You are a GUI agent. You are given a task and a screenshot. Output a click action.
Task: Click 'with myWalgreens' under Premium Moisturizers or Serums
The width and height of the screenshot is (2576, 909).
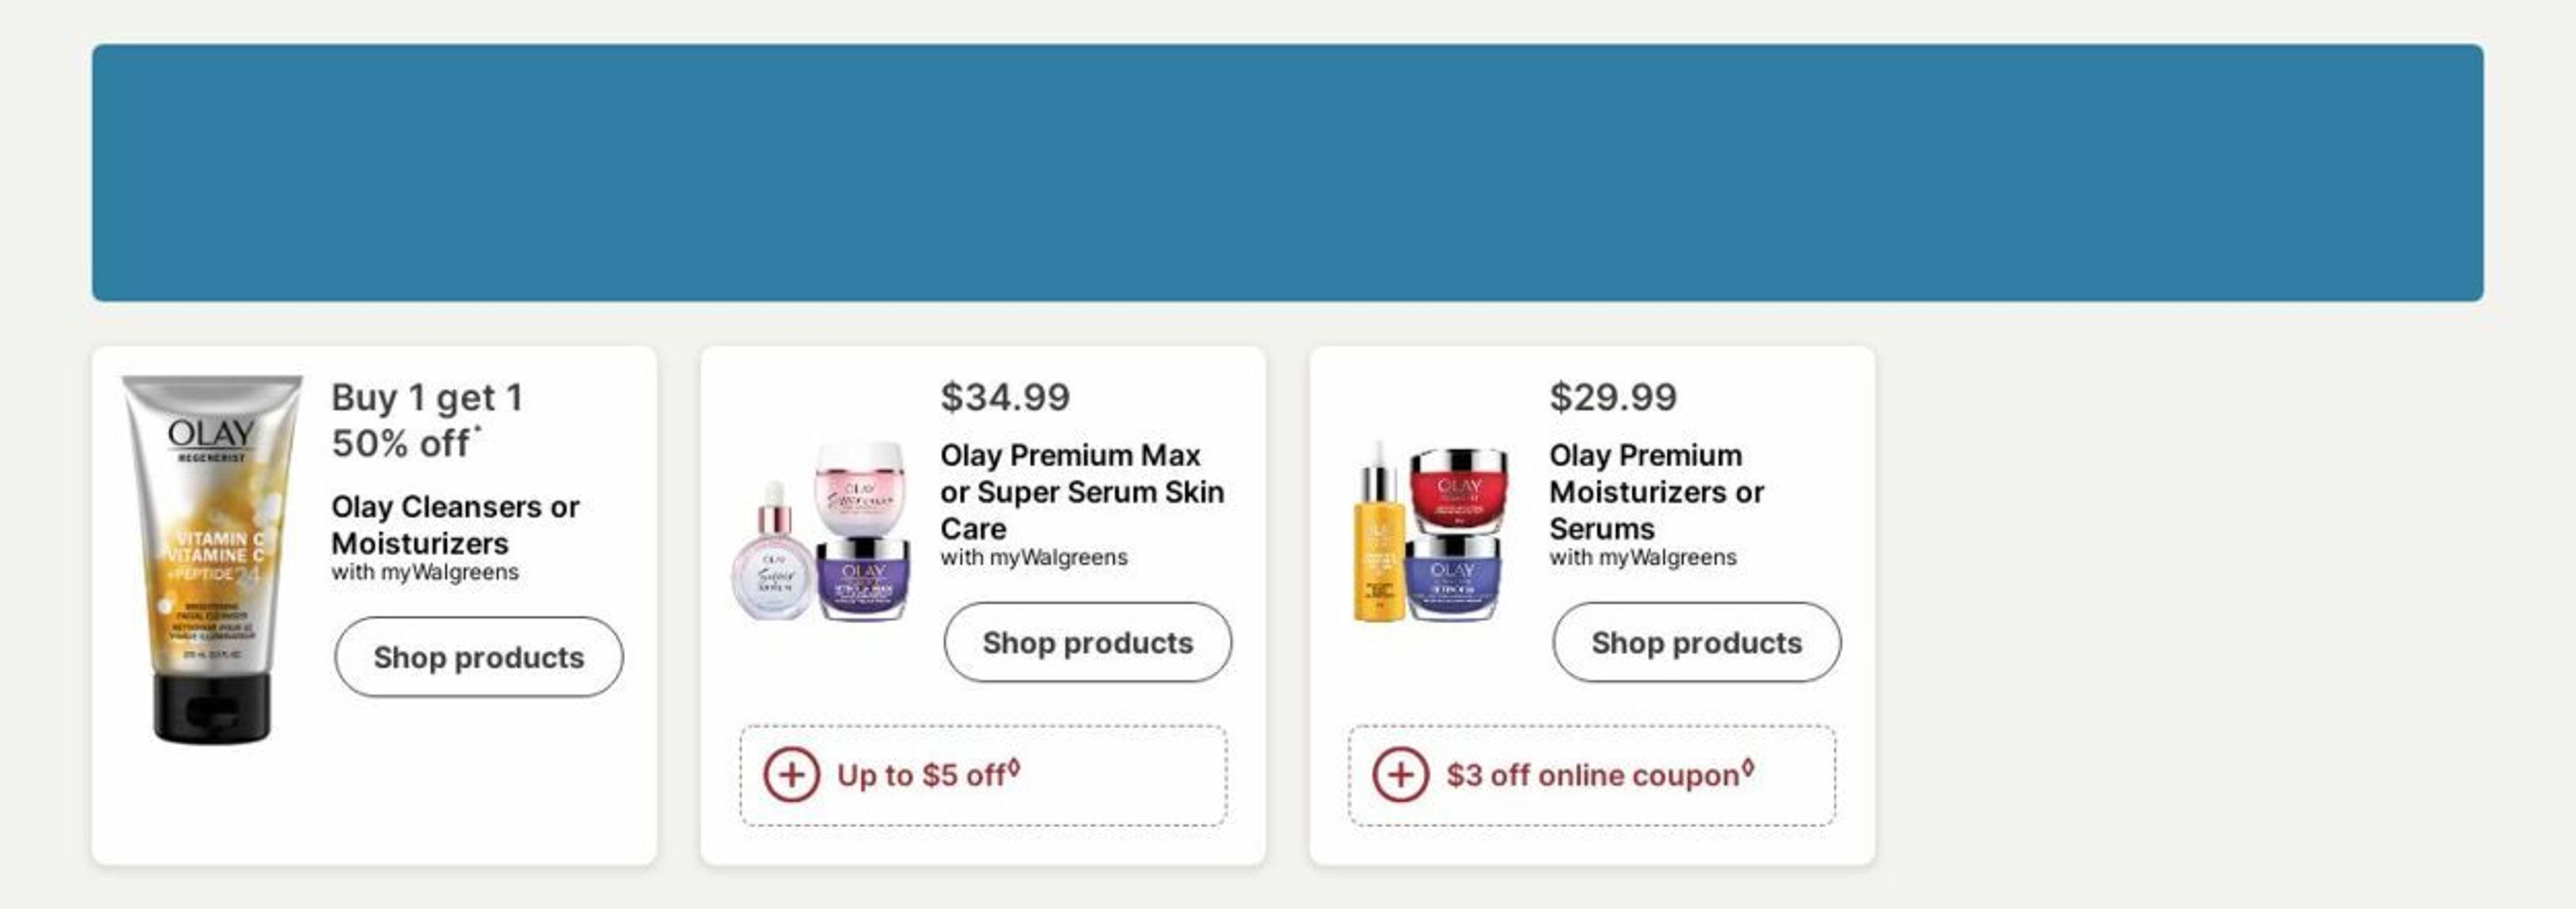(1642, 558)
